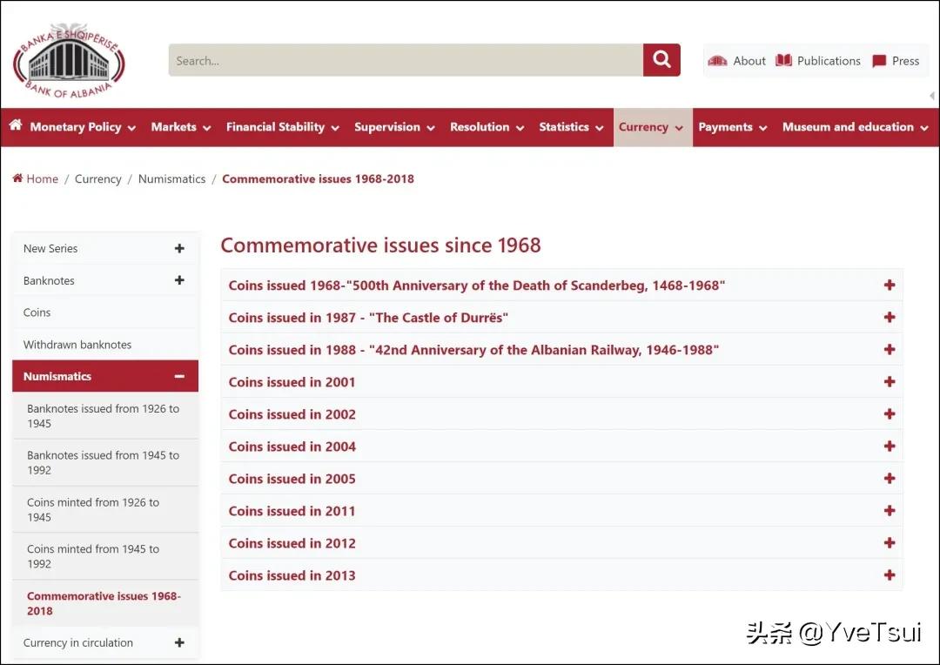The height and width of the screenshot is (665, 940).
Task: Click the home icon in the breadcrumb
Action: pos(17,178)
